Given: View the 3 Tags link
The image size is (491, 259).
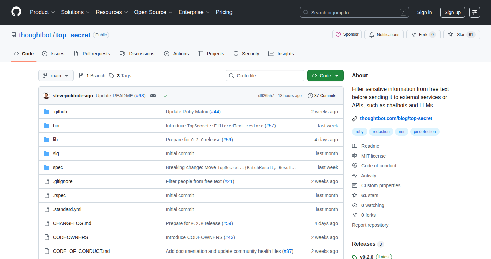Looking at the screenshot, I should point(120,76).
